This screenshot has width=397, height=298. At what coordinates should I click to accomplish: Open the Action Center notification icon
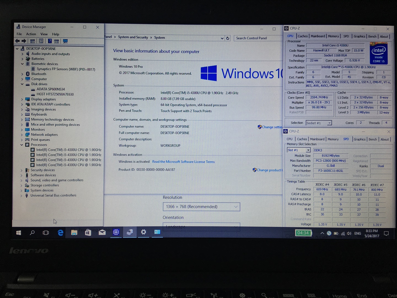point(386,233)
